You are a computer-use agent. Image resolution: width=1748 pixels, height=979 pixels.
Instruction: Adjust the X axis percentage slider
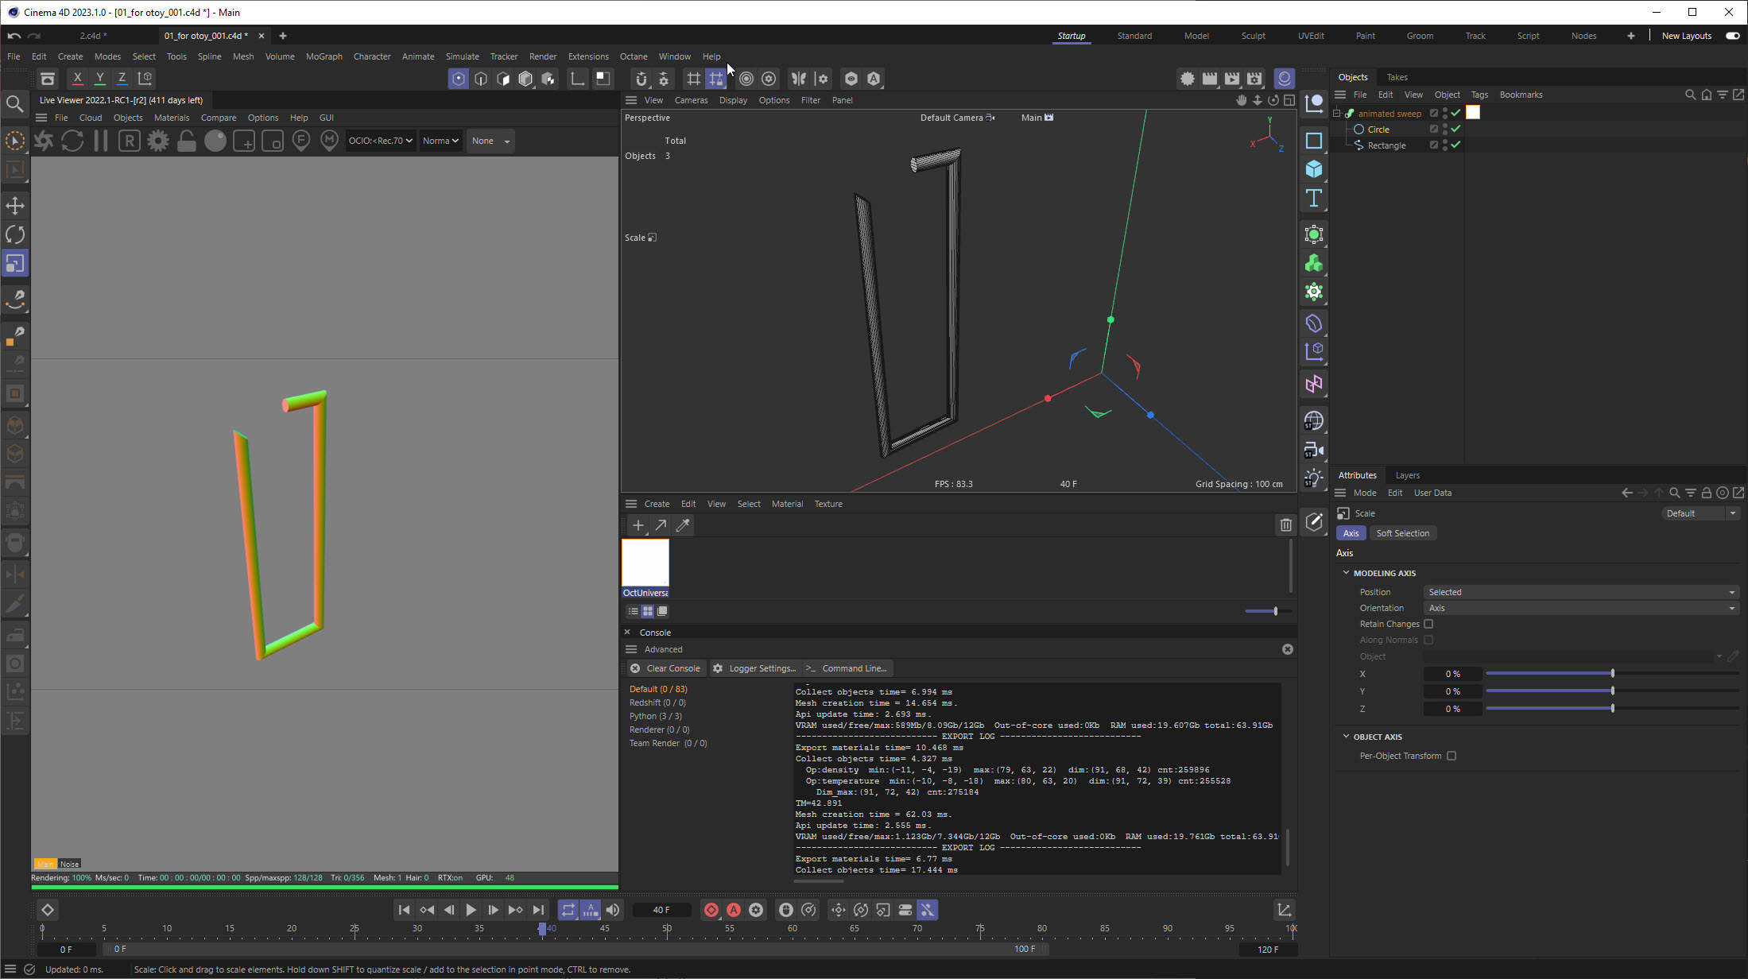1611,674
